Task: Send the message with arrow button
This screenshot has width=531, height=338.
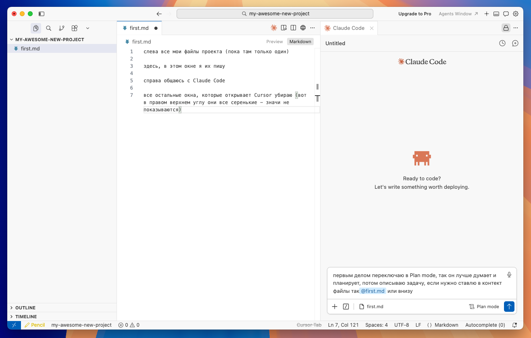Action: [509, 307]
